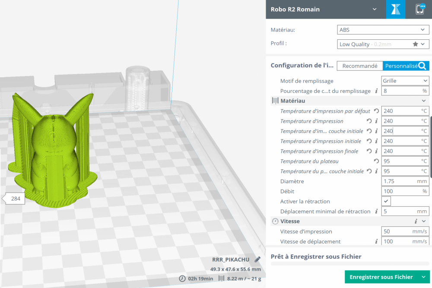The height and width of the screenshot is (288, 432).
Task: Click the Diamètre 1.75 mm field
Action: pos(405,181)
